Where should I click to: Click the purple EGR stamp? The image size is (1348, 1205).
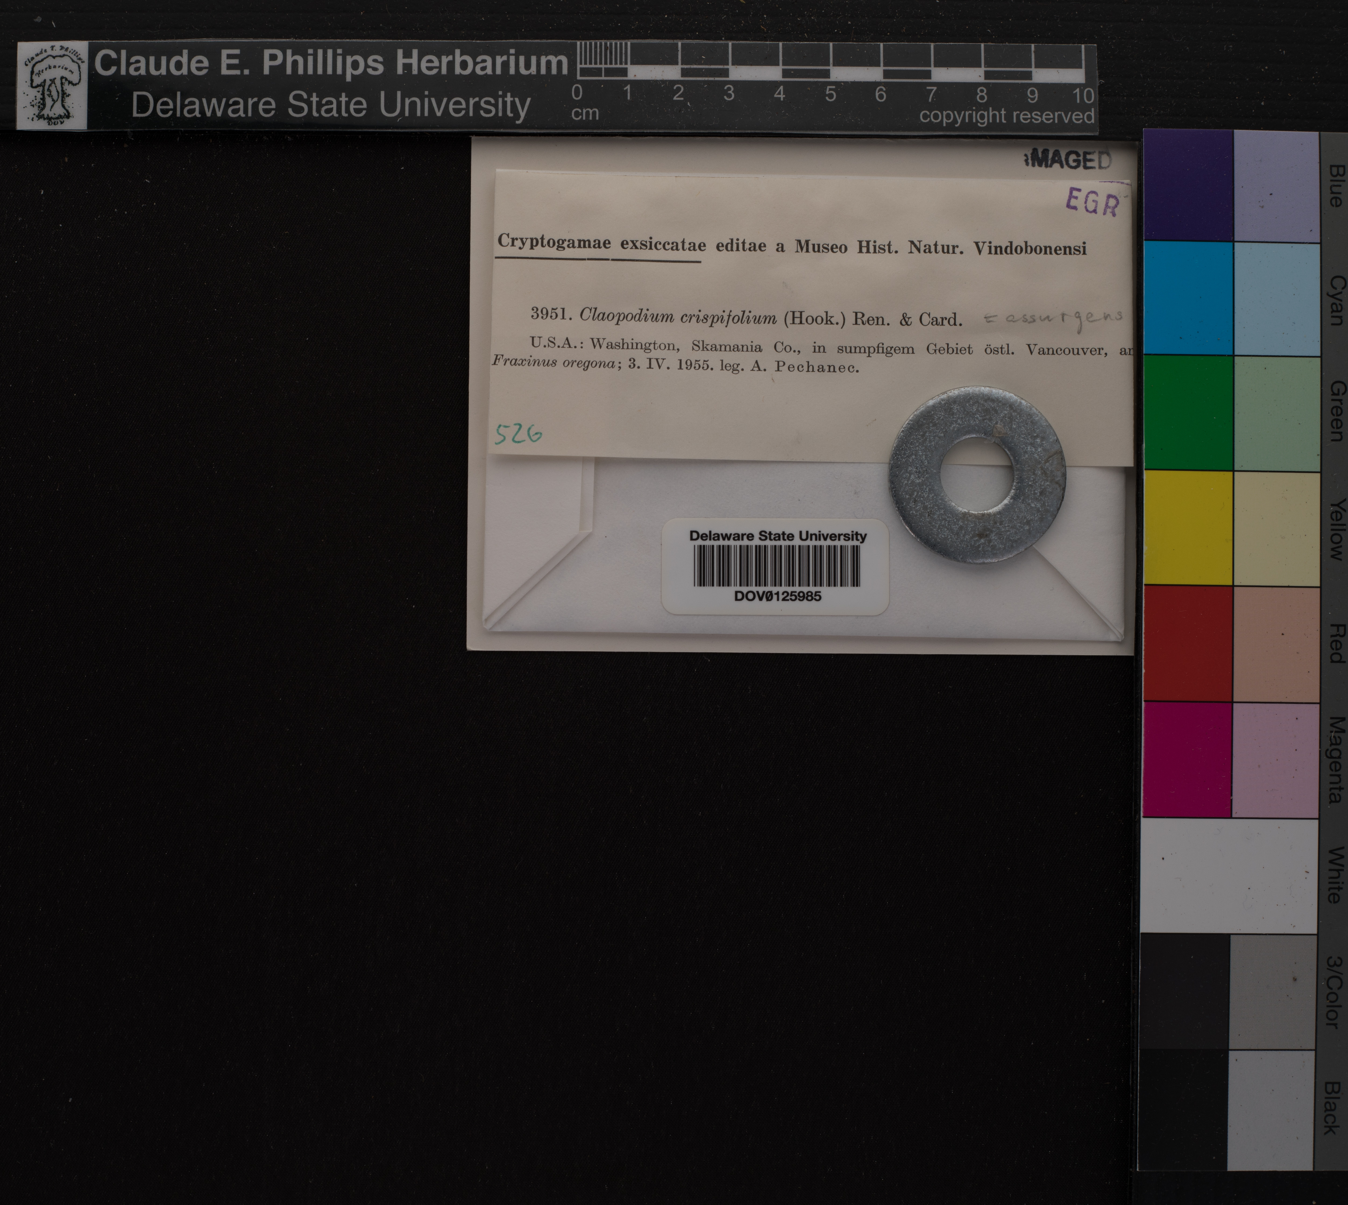(1092, 202)
